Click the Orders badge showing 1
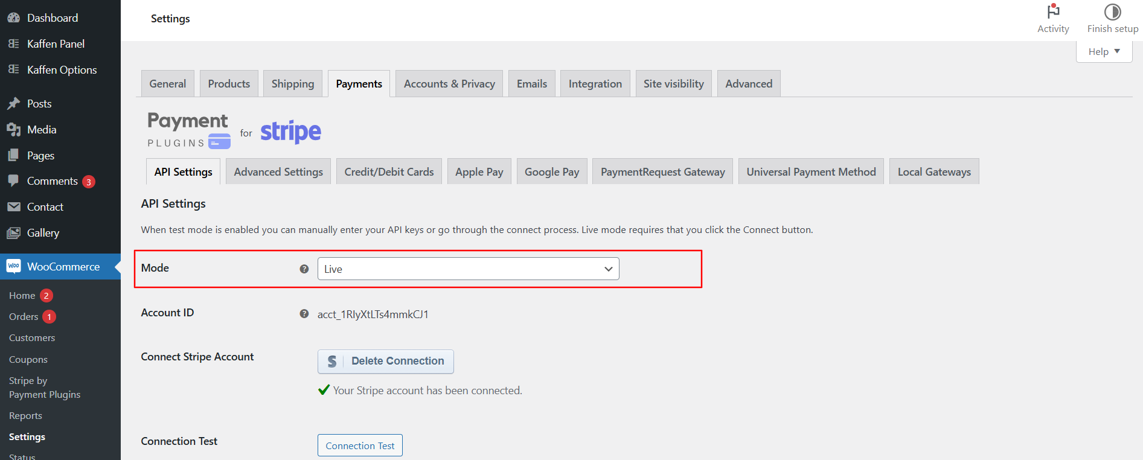This screenshot has height=460, width=1143. pyautogui.click(x=50, y=317)
